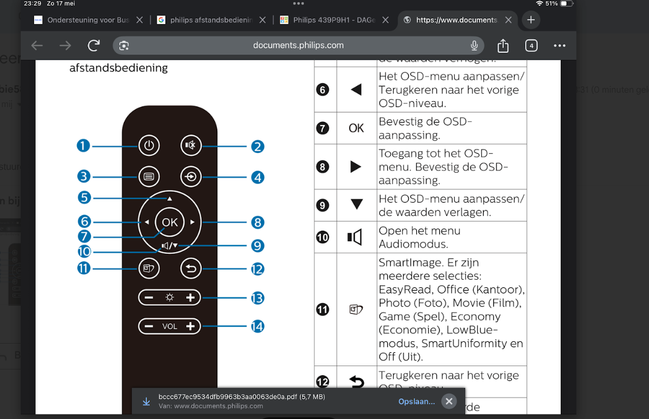Click the input source button on the remote

point(191,177)
